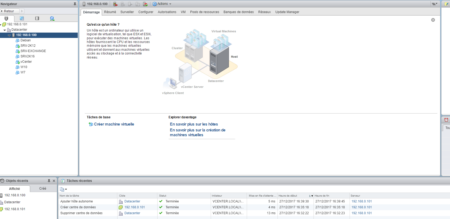The width and height of the screenshot is (450, 219).
Task: Switch navigator to Networking globe icon
Action: (x=52, y=18)
